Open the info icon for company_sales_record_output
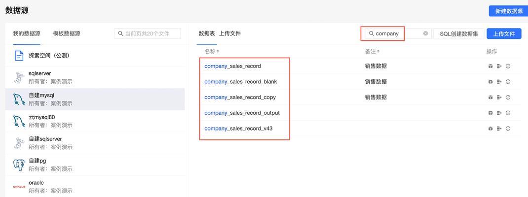 (508, 113)
